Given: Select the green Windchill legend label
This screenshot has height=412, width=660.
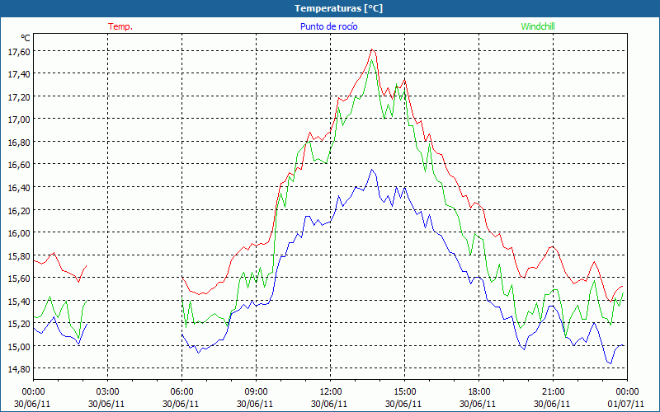Looking at the screenshot, I should (x=538, y=26).
